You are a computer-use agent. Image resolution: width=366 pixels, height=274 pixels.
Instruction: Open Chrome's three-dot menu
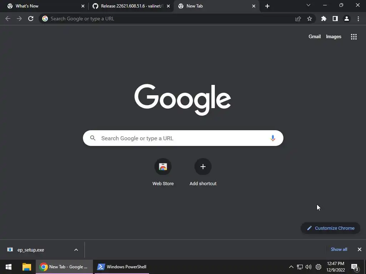tap(358, 19)
